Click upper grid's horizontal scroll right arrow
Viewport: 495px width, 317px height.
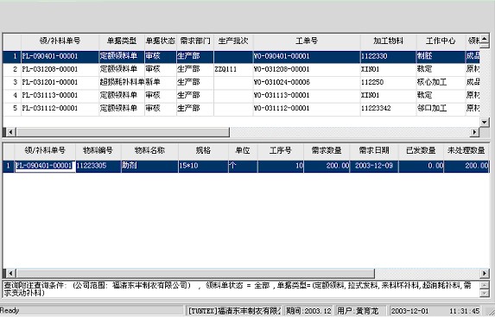pyautogui.click(x=474, y=132)
